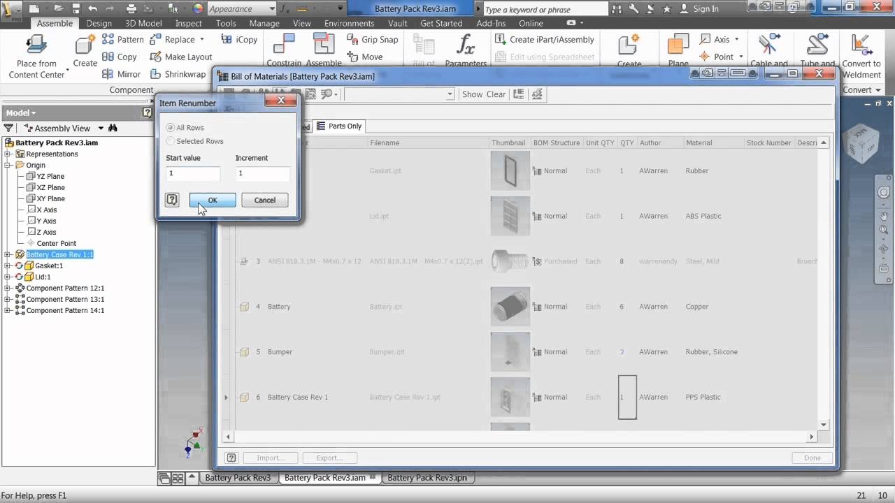Select the iCopy tool
This screenshot has height=503, width=895.
[240, 40]
